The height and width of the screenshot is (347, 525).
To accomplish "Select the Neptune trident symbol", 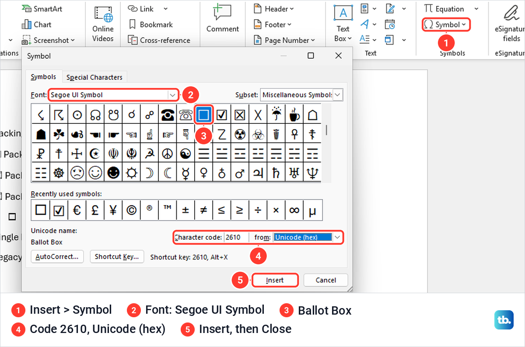I will (312, 172).
